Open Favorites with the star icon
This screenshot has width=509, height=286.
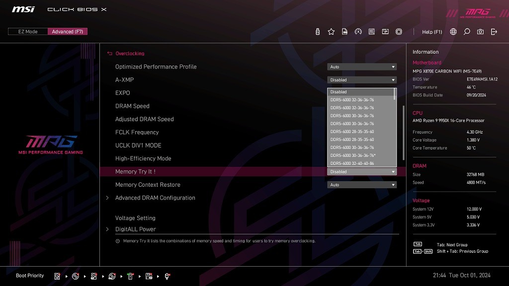pyautogui.click(x=331, y=32)
